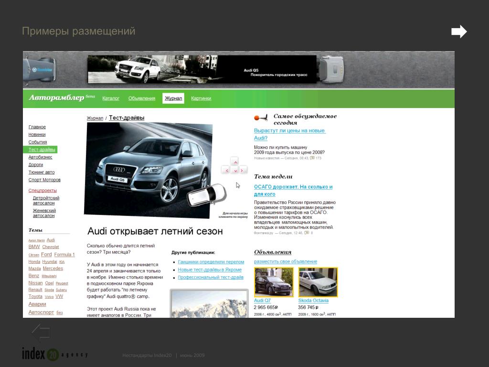Click the down arrow game key
Image resolution: width=489 pixels, height=367 pixels.
tap(235, 170)
